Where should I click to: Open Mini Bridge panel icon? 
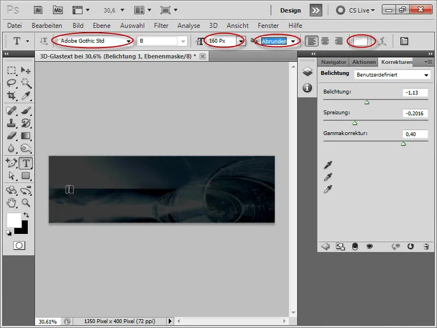click(58, 10)
